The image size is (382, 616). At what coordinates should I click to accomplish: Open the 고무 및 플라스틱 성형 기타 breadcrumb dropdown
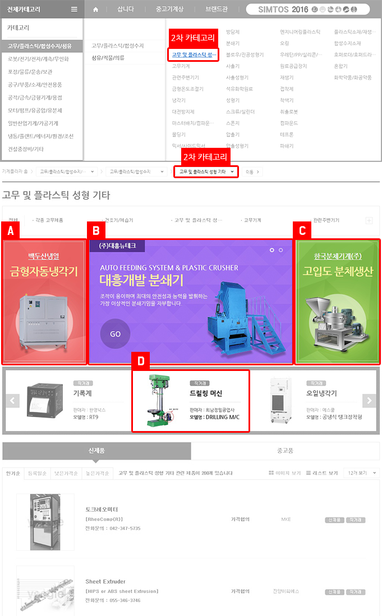tap(206, 171)
